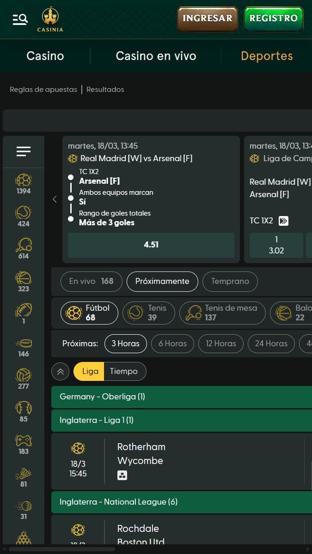Select Tenis 39 sport filter
312x554 pixels.
pyautogui.click(x=149, y=313)
